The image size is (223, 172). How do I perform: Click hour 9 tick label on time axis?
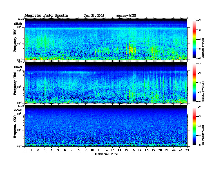click(86, 150)
